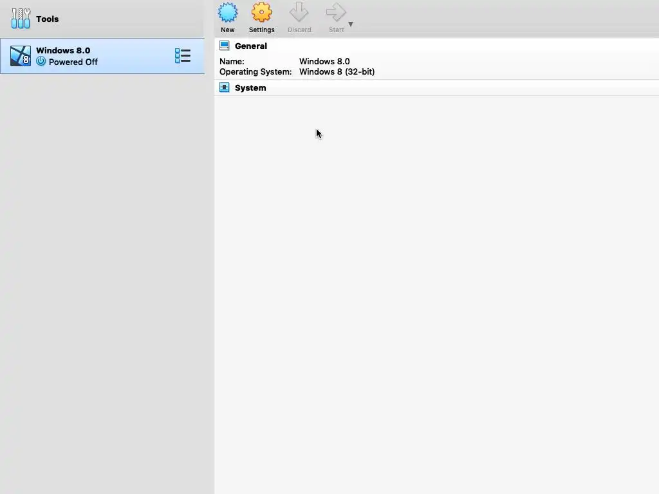Click the Powered Off status text
The image size is (659, 494).
click(x=73, y=62)
